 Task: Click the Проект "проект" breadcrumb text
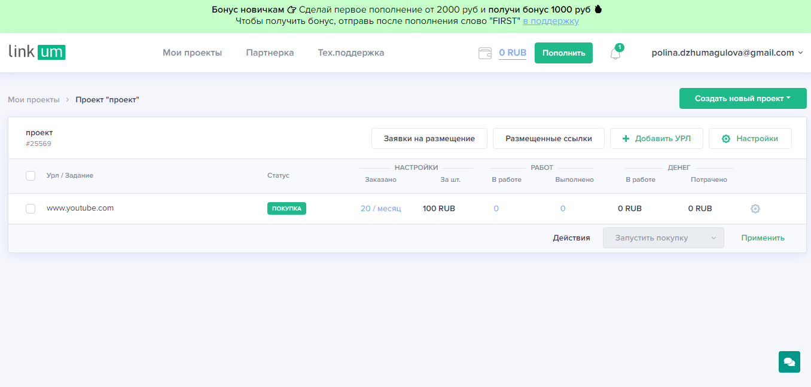pos(107,100)
